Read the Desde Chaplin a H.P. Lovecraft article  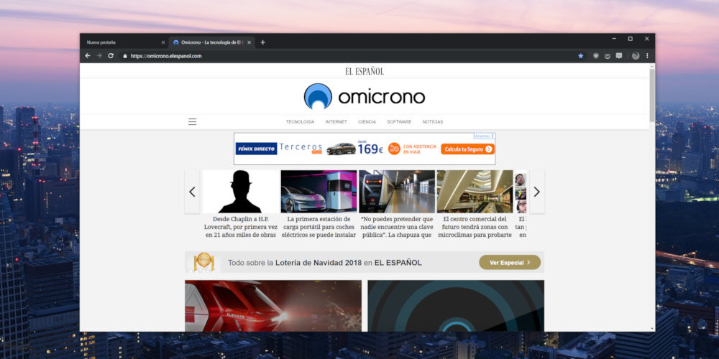[241, 227]
